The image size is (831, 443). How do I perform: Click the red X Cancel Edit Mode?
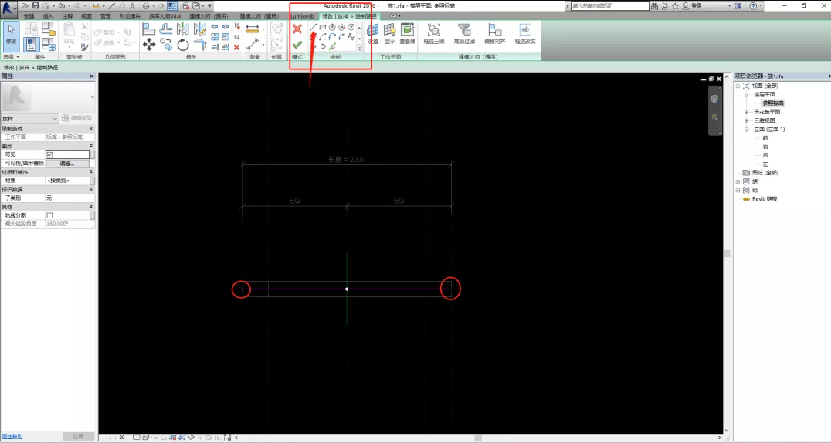tap(297, 29)
